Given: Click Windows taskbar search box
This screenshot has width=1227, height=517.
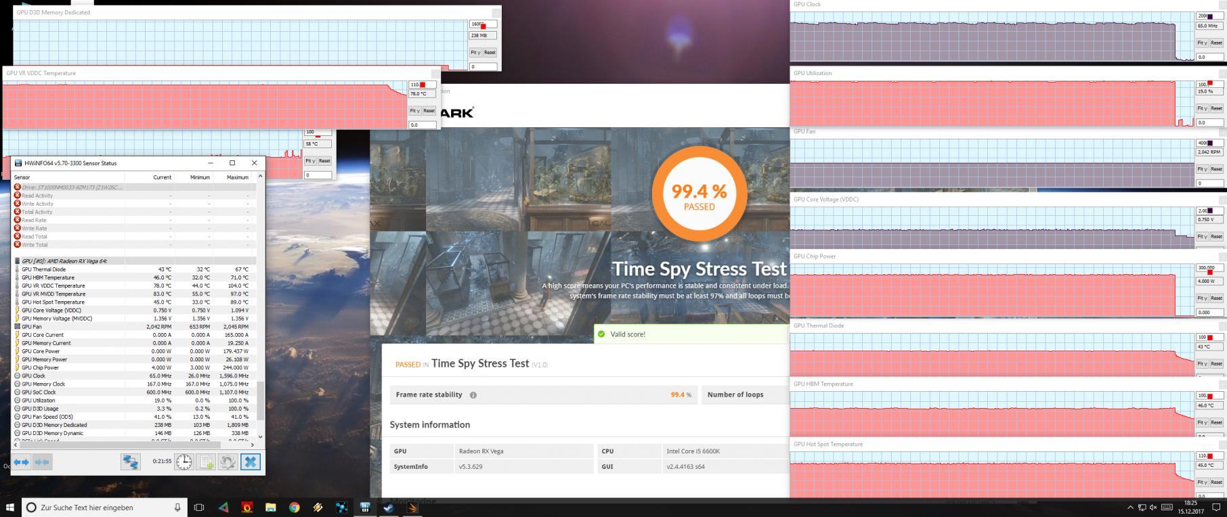Looking at the screenshot, I should click(106, 507).
